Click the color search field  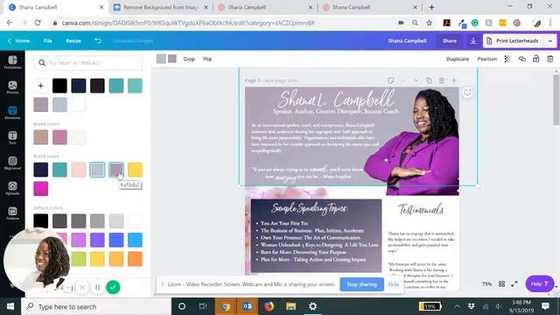click(x=88, y=63)
